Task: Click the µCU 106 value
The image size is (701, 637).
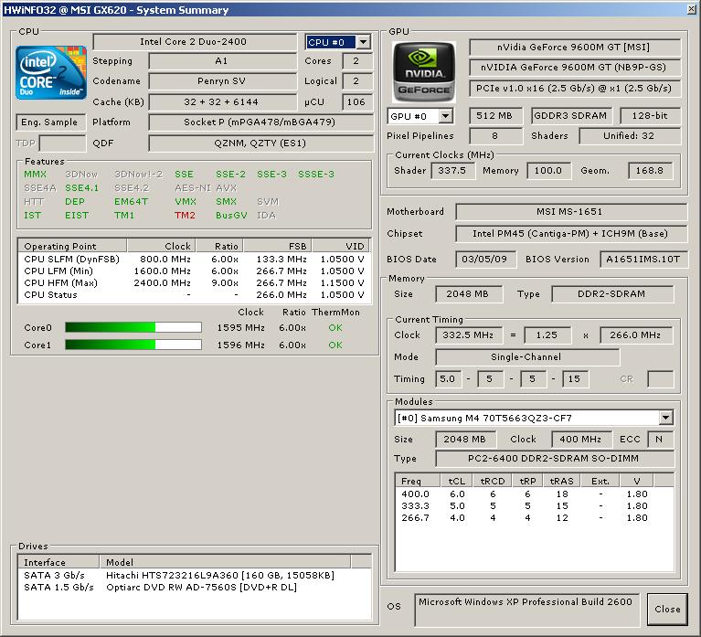Action: coord(356,102)
